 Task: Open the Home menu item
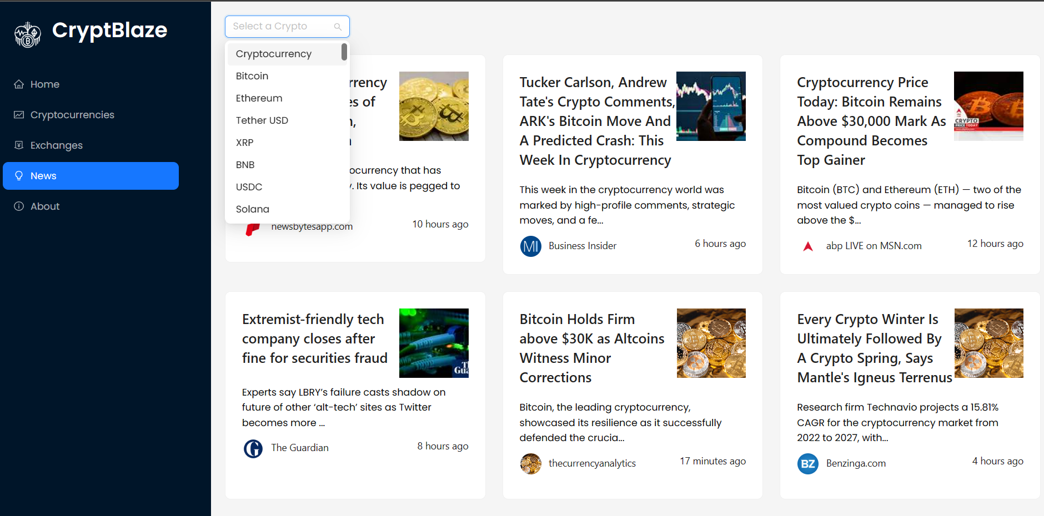91,84
